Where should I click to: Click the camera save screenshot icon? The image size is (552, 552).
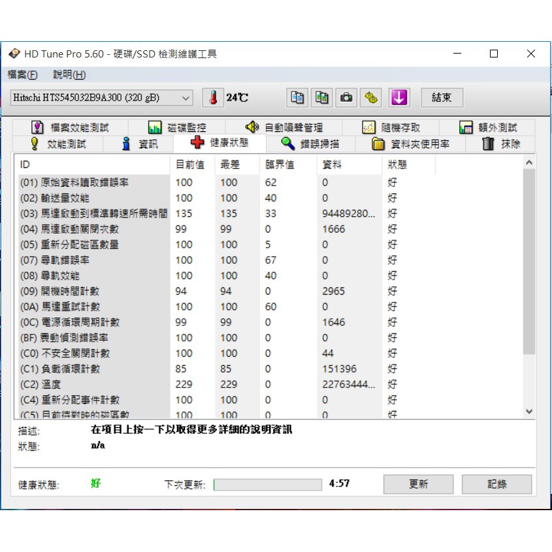click(x=346, y=98)
